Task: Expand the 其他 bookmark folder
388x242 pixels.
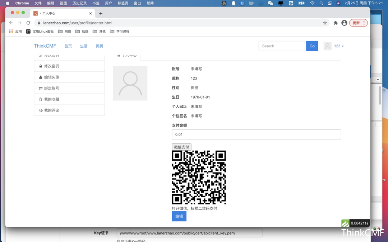Action: [99, 31]
